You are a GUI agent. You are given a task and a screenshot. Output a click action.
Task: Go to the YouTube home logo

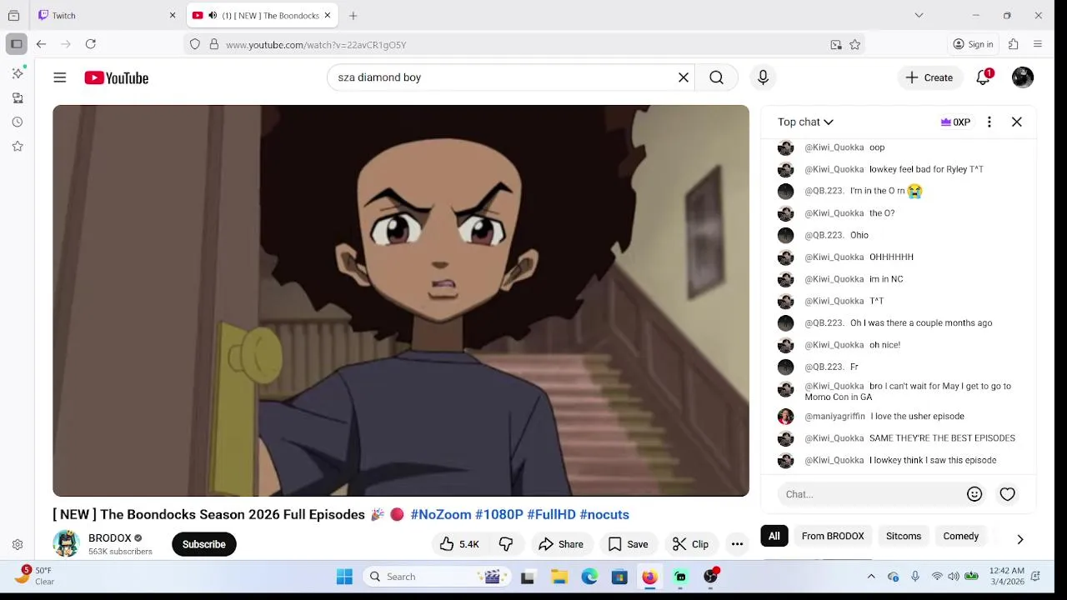click(116, 77)
